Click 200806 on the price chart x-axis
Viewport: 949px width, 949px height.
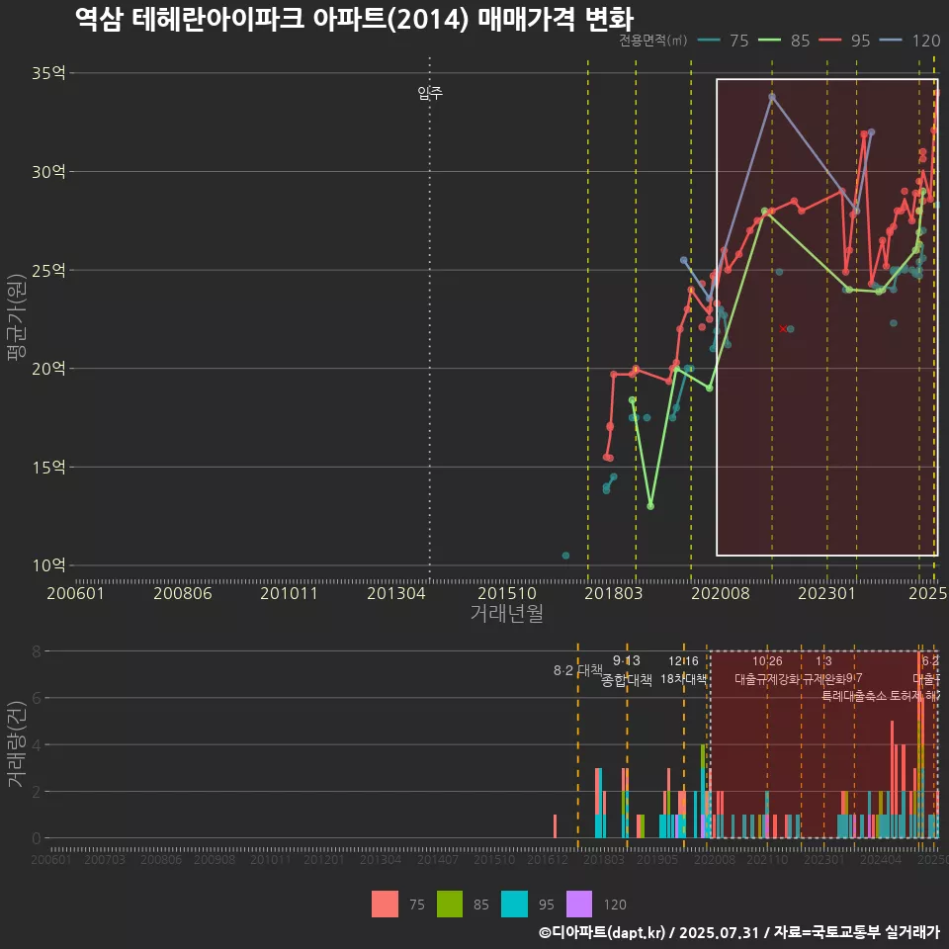click(x=183, y=593)
